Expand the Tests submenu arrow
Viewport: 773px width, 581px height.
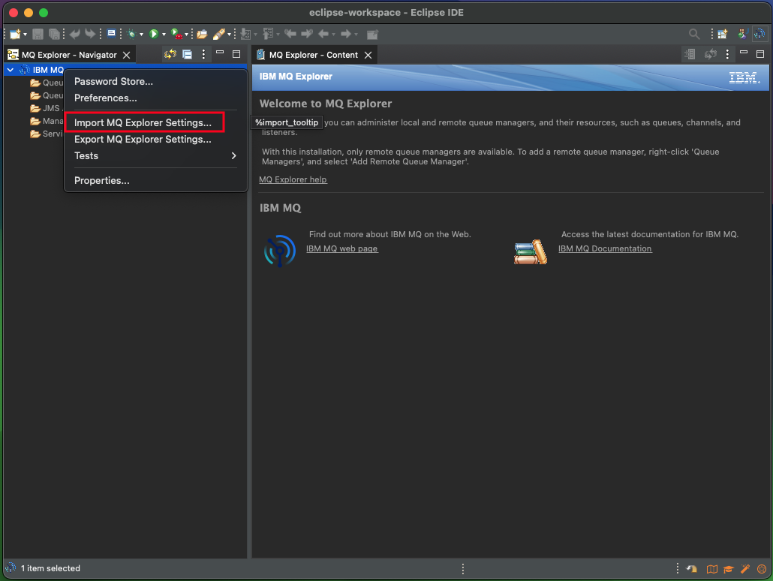tap(233, 156)
